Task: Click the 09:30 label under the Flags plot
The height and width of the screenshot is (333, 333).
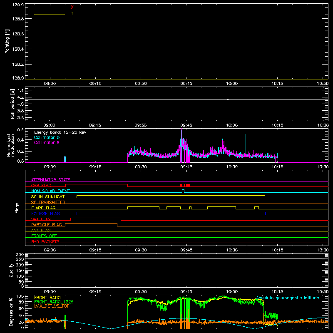Action: [141, 250]
